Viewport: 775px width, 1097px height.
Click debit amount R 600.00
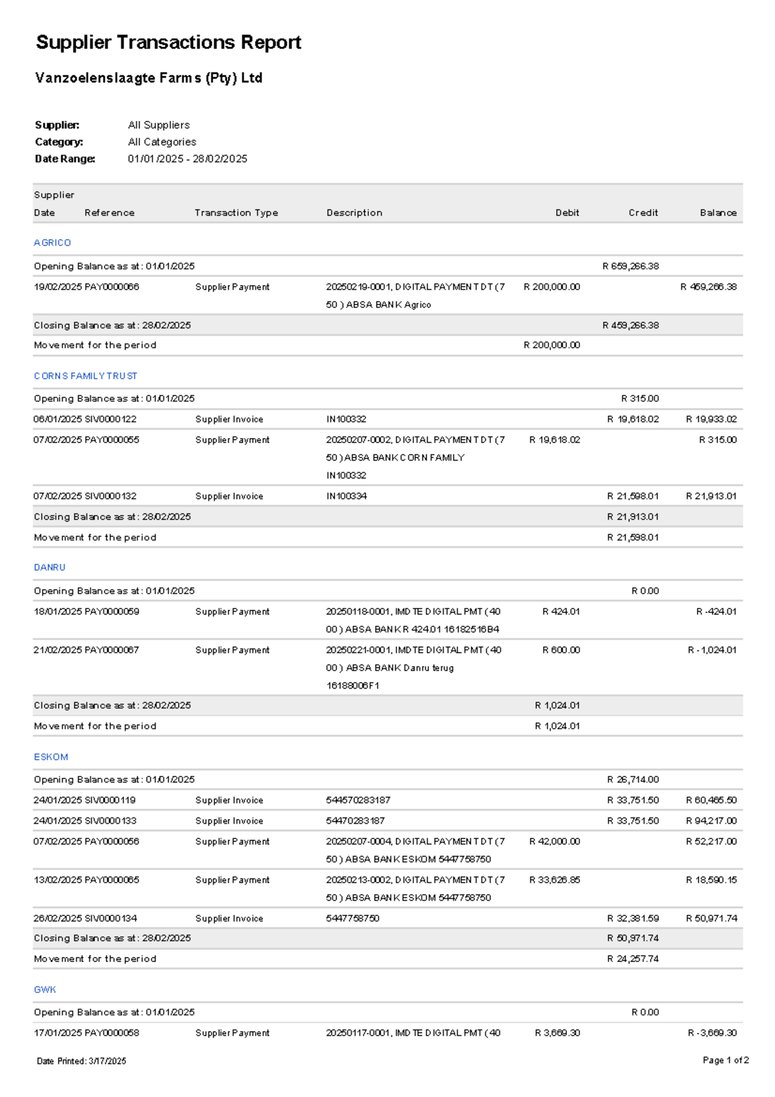point(561,650)
